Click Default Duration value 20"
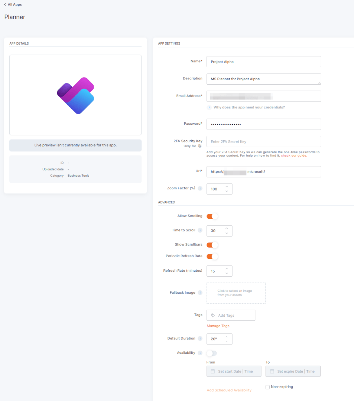The width and height of the screenshot is (354, 401). click(214, 339)
